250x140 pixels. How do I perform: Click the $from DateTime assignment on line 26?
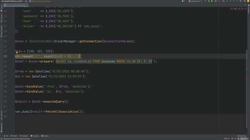[x=52, y=72]
